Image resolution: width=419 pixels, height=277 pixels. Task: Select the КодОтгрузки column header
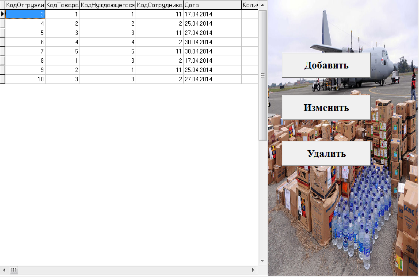(25, 5)
